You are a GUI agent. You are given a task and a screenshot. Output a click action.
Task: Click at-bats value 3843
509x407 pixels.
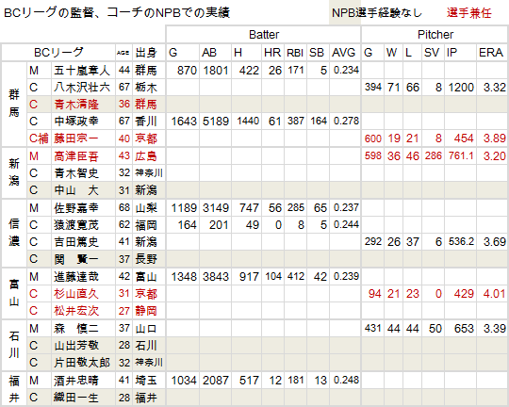pyautogui.click(x=216, y=277)
